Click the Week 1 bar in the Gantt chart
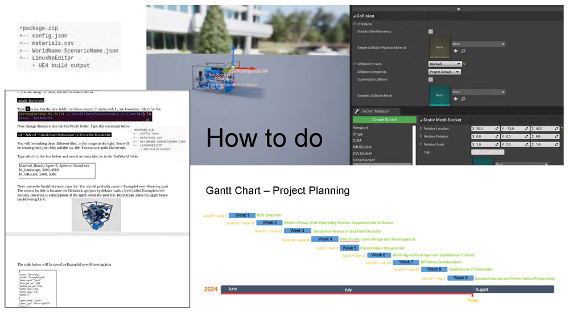 (242, 215)
